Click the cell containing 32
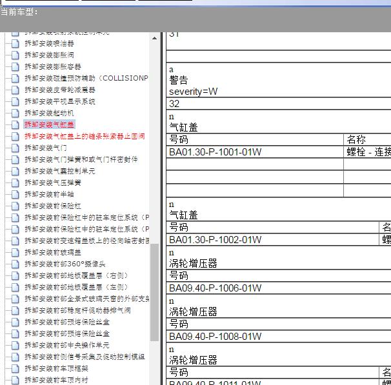This screenshot has height=385, width=391. tap(279, 104)
